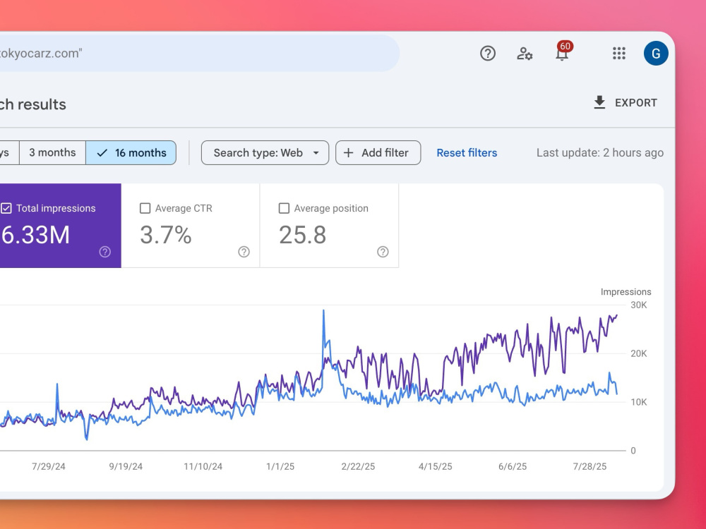Open the G account avatar
The height and width of the screenshot is (529, 706).
[x=656, y=54]
